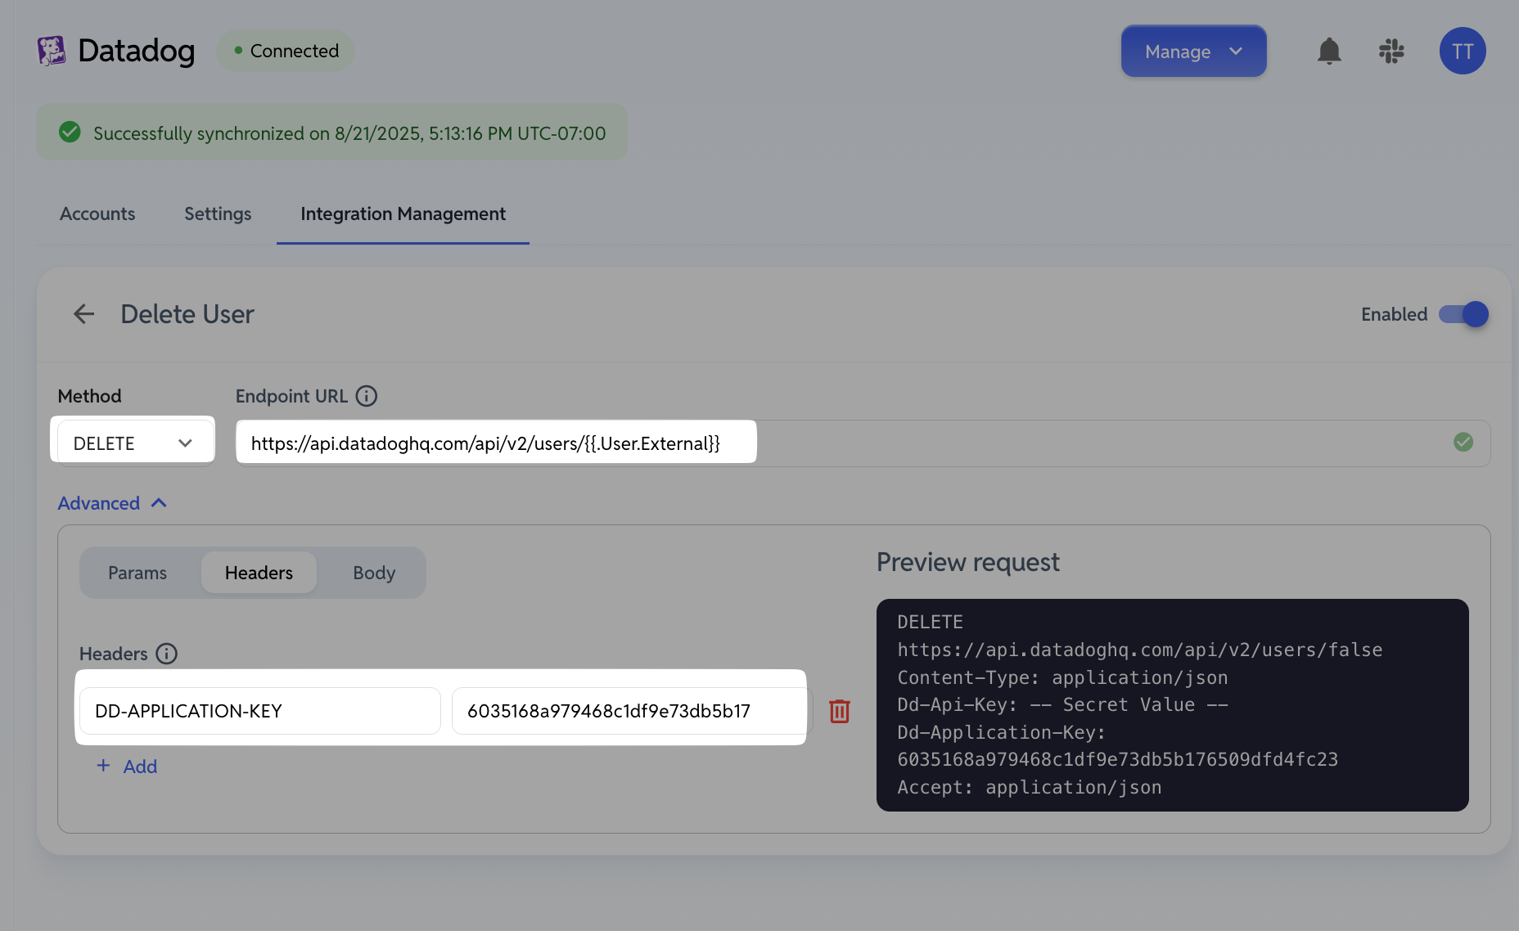The image size is (1519, 931).
Task: Toggle the Enabled switch off
Action: 1464,314
